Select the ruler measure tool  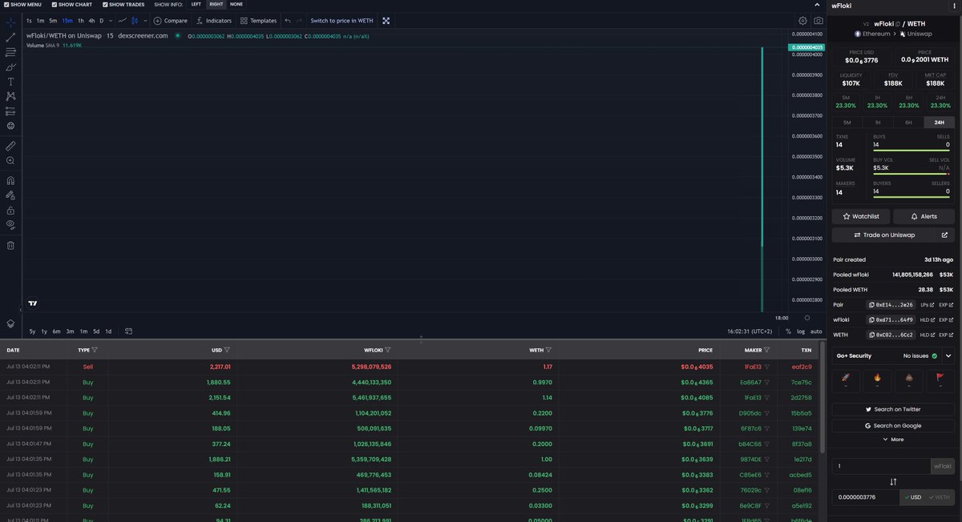pos(10,146)
